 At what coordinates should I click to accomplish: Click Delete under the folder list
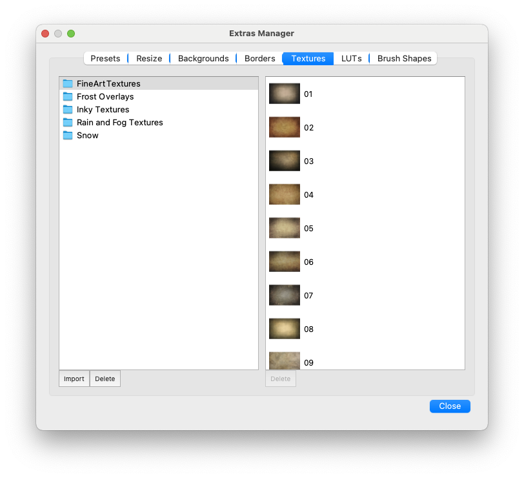[105, 379]
